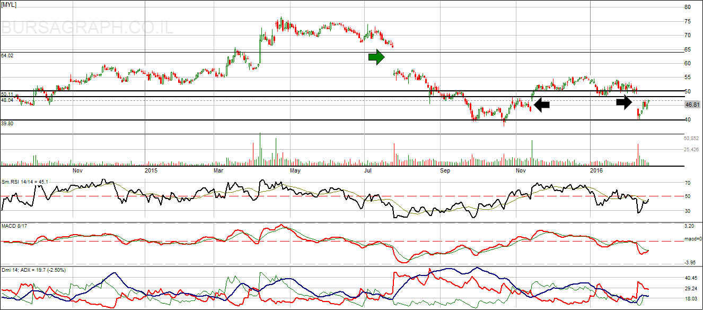The image size is (703, 310).
Task: Click the 75 value on price axis
Action: [x=687, y=21]
